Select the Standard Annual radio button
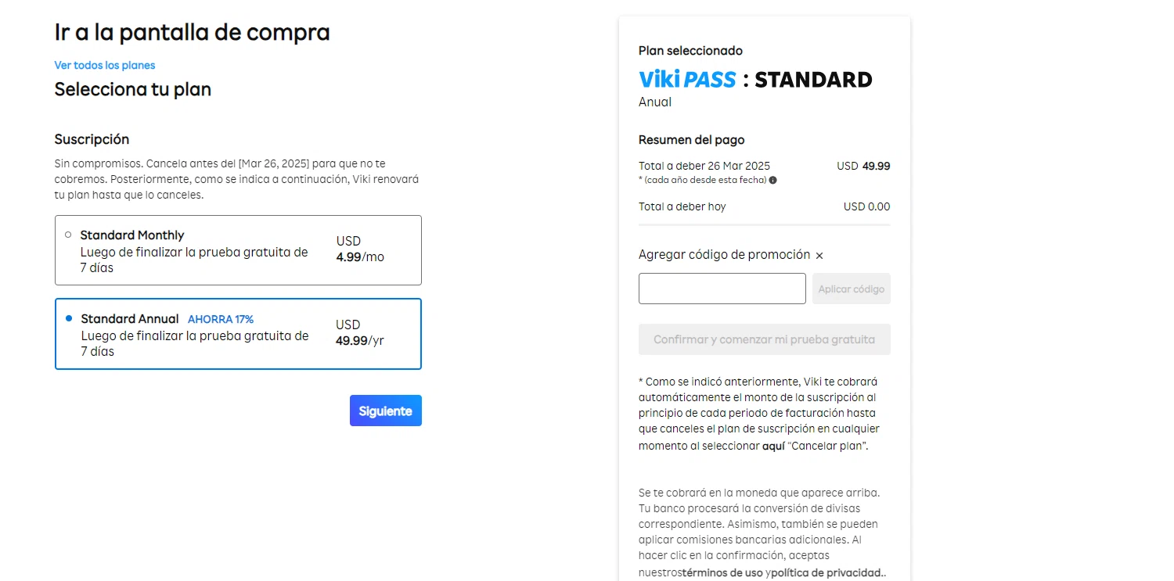Image resolution: width=1174 pixels, height=581 pixels. [x=69, y=318]
